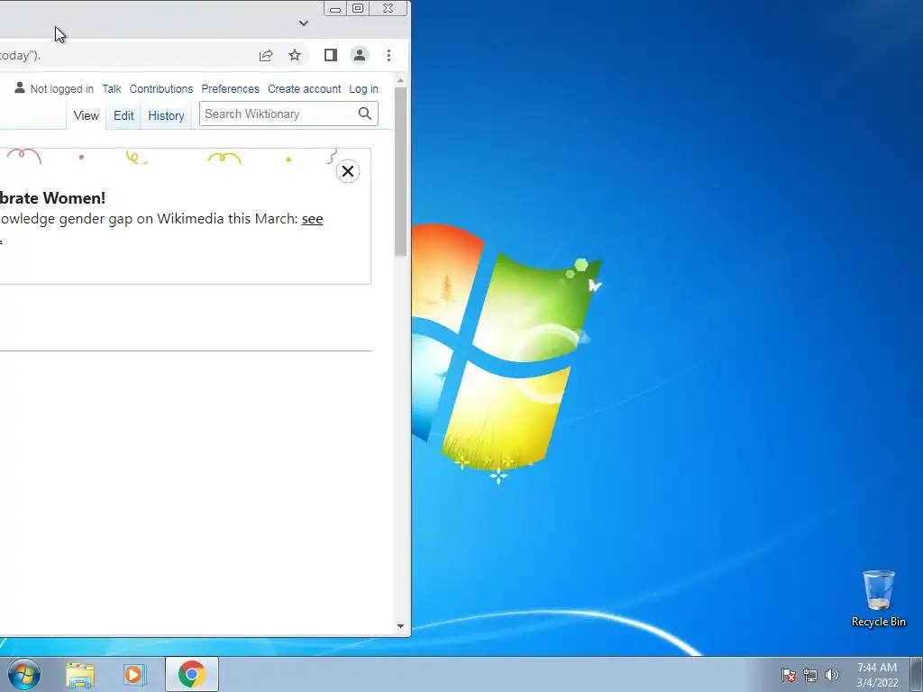Open Action Center flag tray icon
923x692 pixels.
[x=788, y=675]
